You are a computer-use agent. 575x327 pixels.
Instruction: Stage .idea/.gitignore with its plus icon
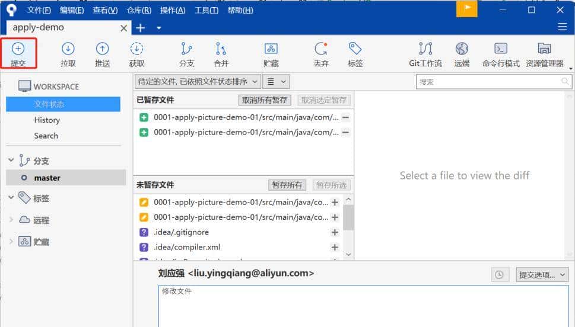click(335, 232)
